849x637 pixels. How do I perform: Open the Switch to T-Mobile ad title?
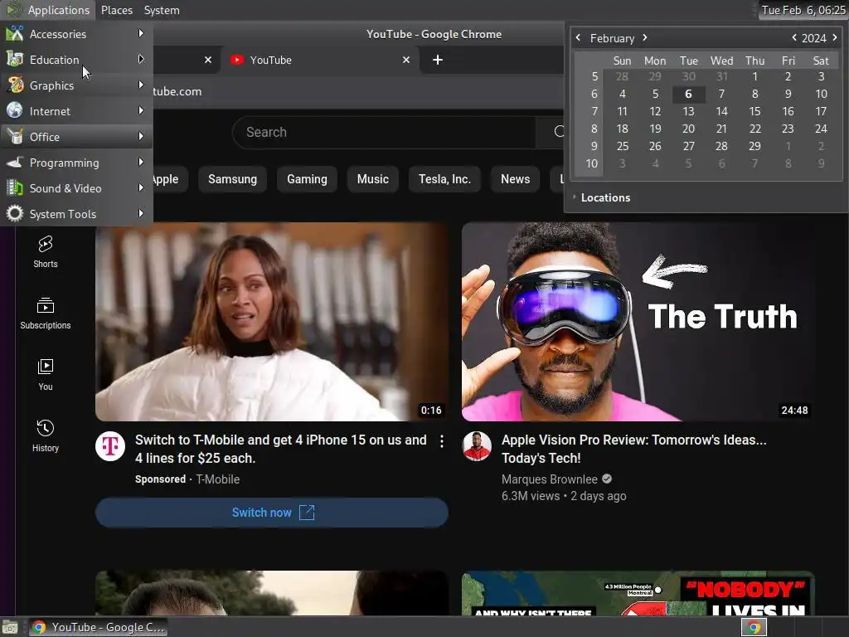click(x=280, y=449)
